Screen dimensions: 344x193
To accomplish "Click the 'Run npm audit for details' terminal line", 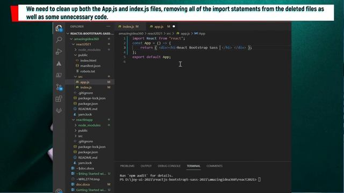I will [146, 175].
